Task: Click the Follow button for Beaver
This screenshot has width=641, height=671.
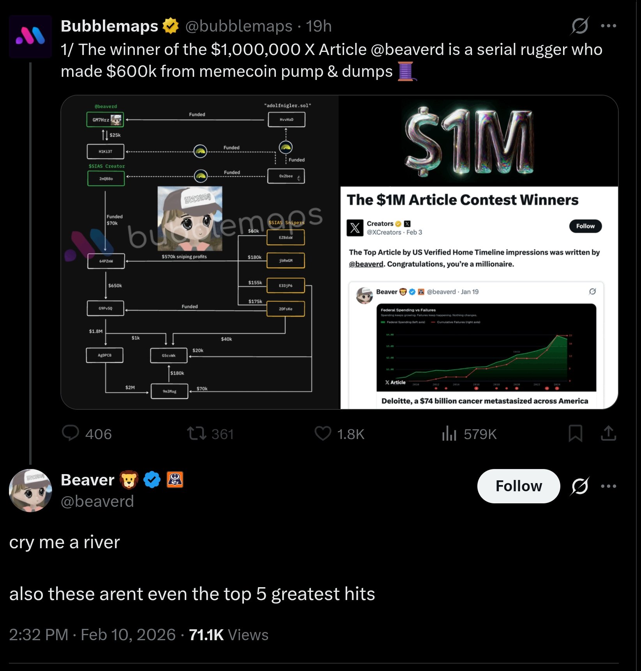Action: pos(518,486)
